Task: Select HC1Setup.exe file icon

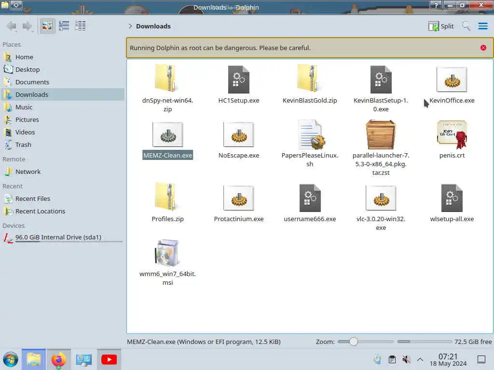Action: [239, 79]
